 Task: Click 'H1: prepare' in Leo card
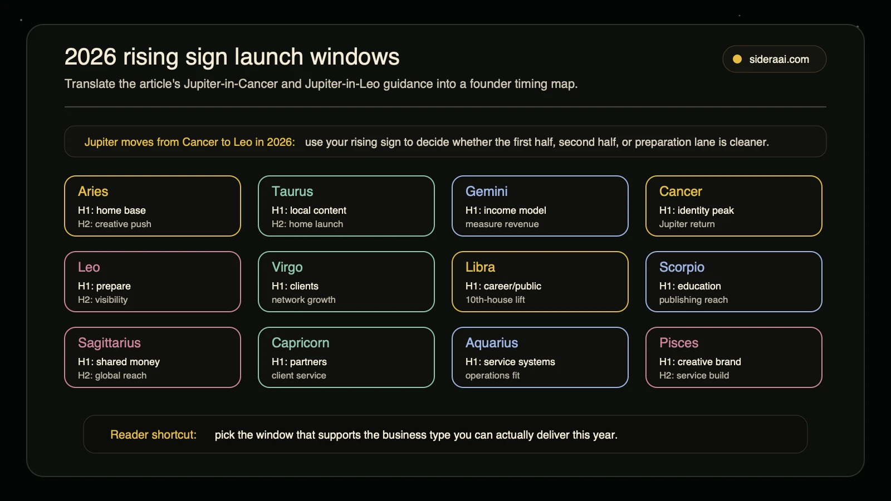click(x=105, y=286)
